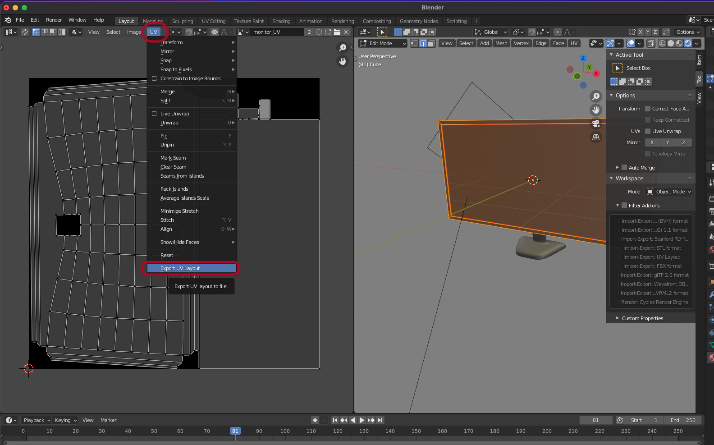Image resolution: width=714 pixels, height=445 pixels.
Task: Open the Playback dropdown
Action: (x=36, y=420)
